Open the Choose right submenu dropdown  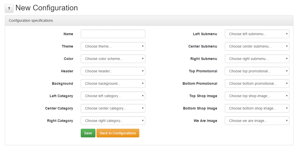(257, 59)
